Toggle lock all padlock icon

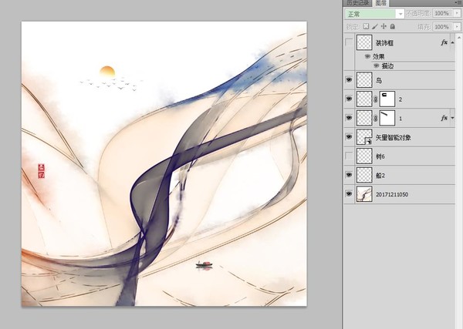pyautogui.click(x=393, y=26)
